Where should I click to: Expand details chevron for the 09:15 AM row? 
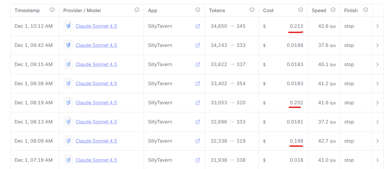(378, 64)
